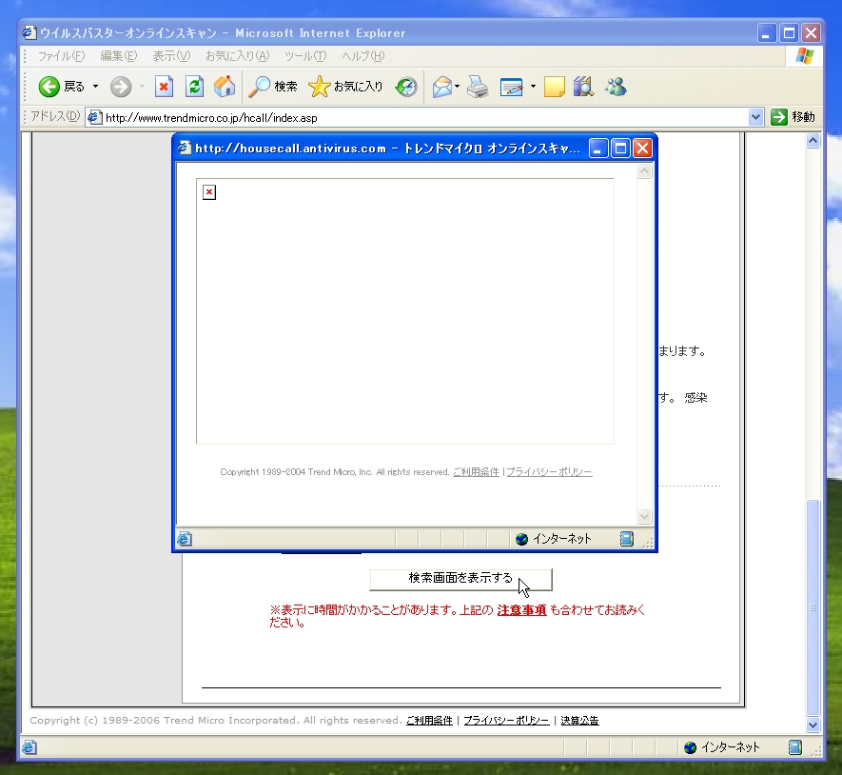
Task: Refresh the page with the green arrows icon
Action: 194,87
